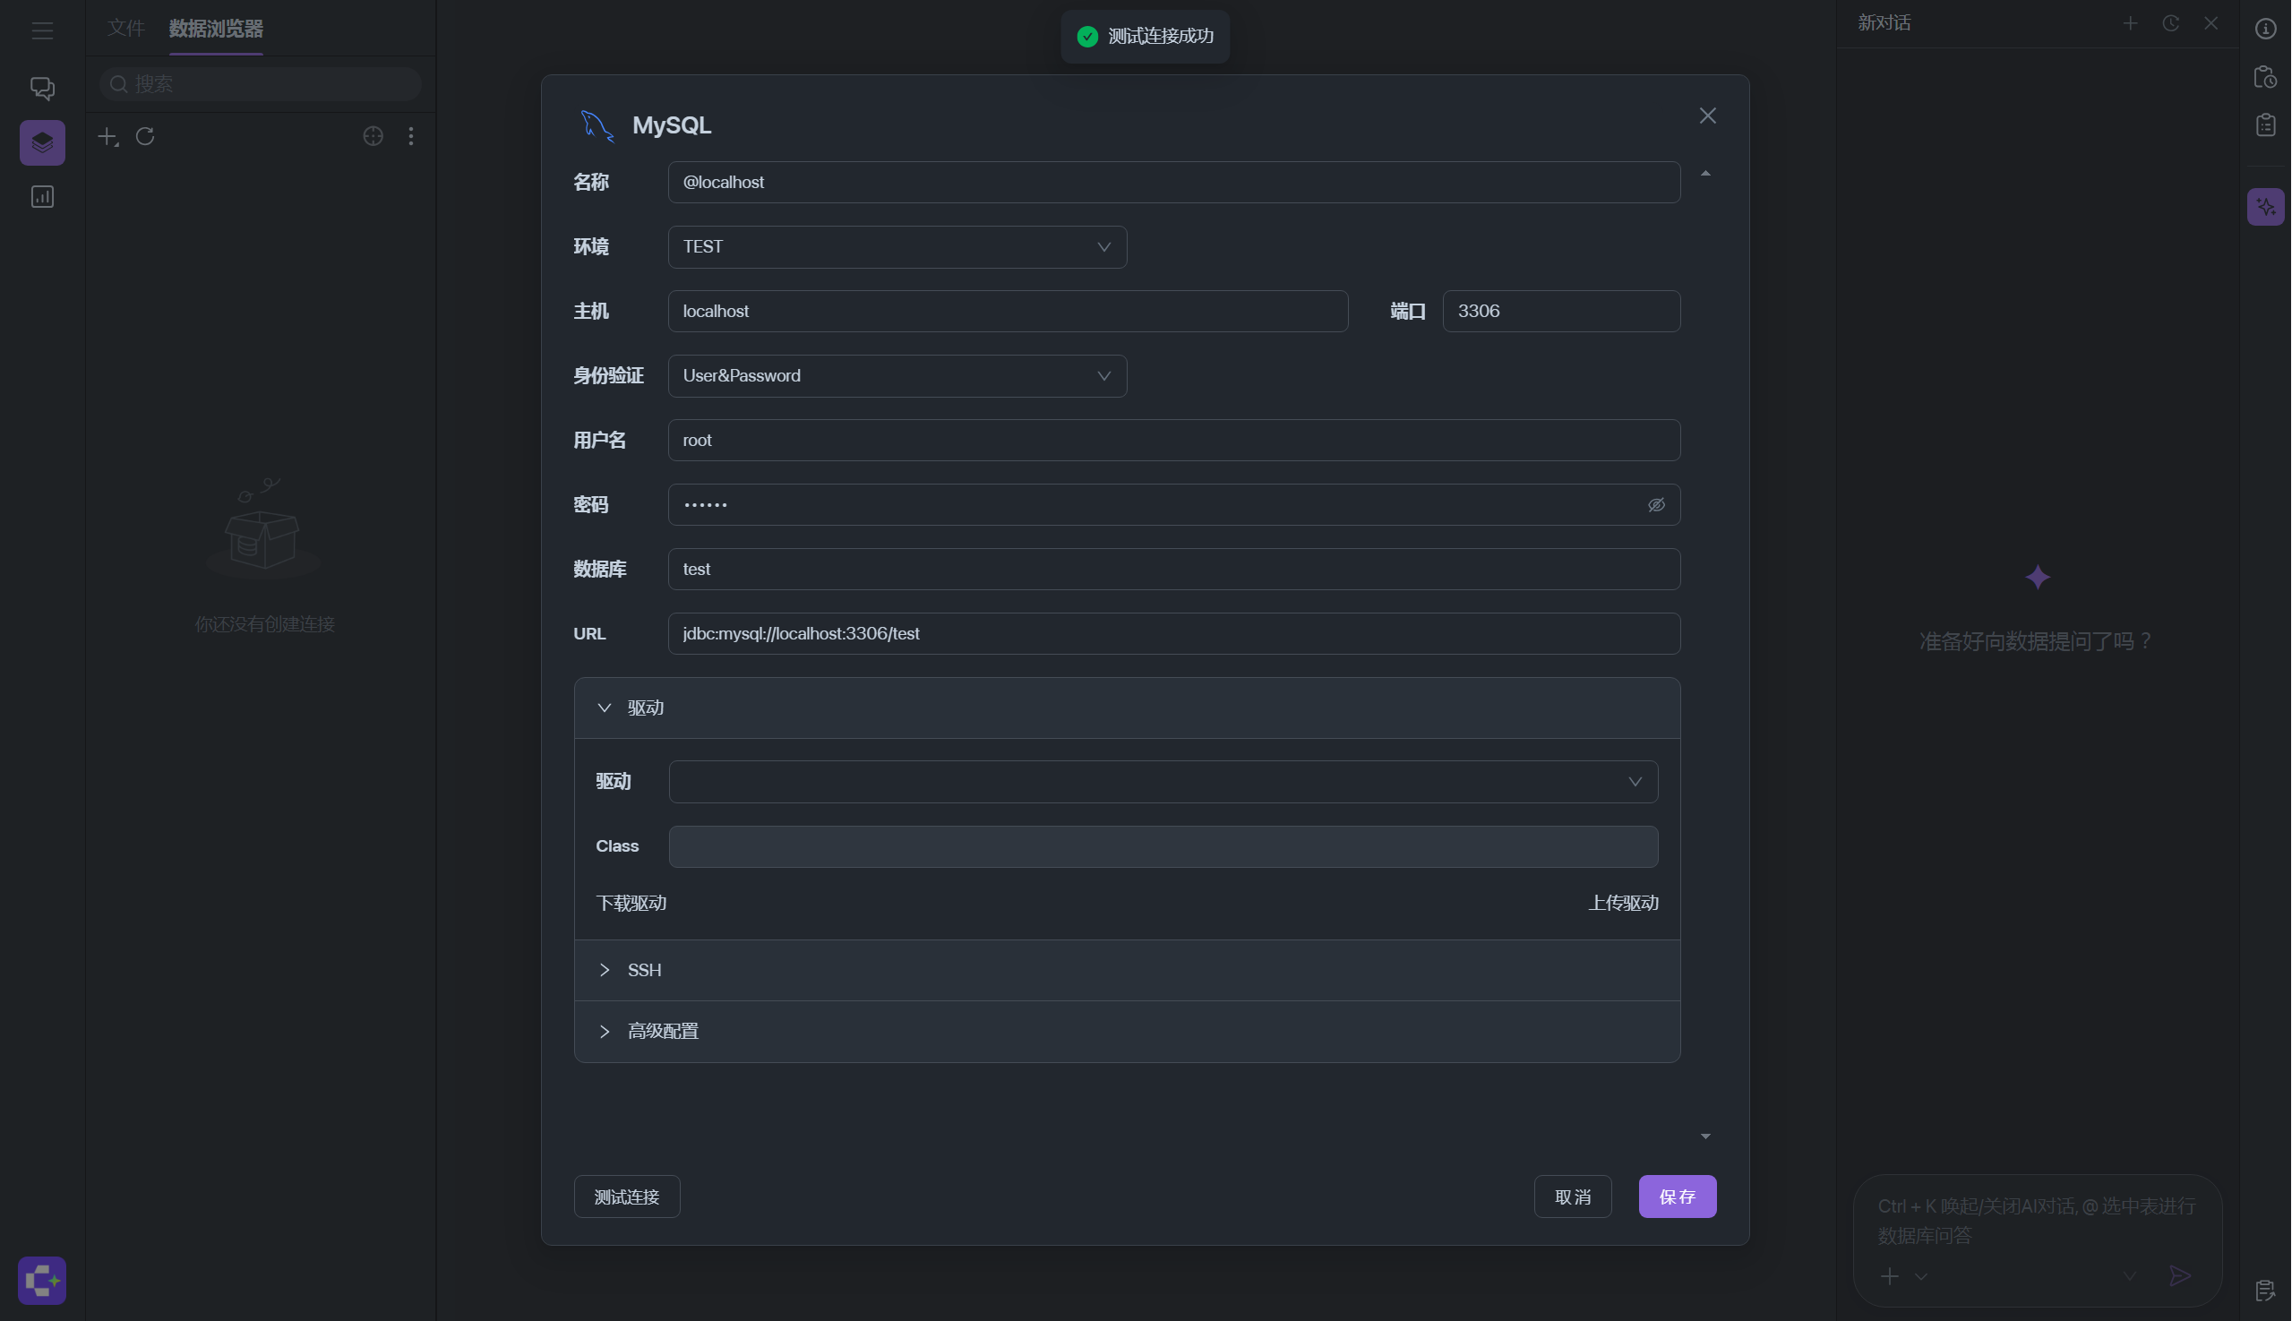
Task: Open the dropdown chevron beside the AI input plus
Action: [x=1921, y=1276]
